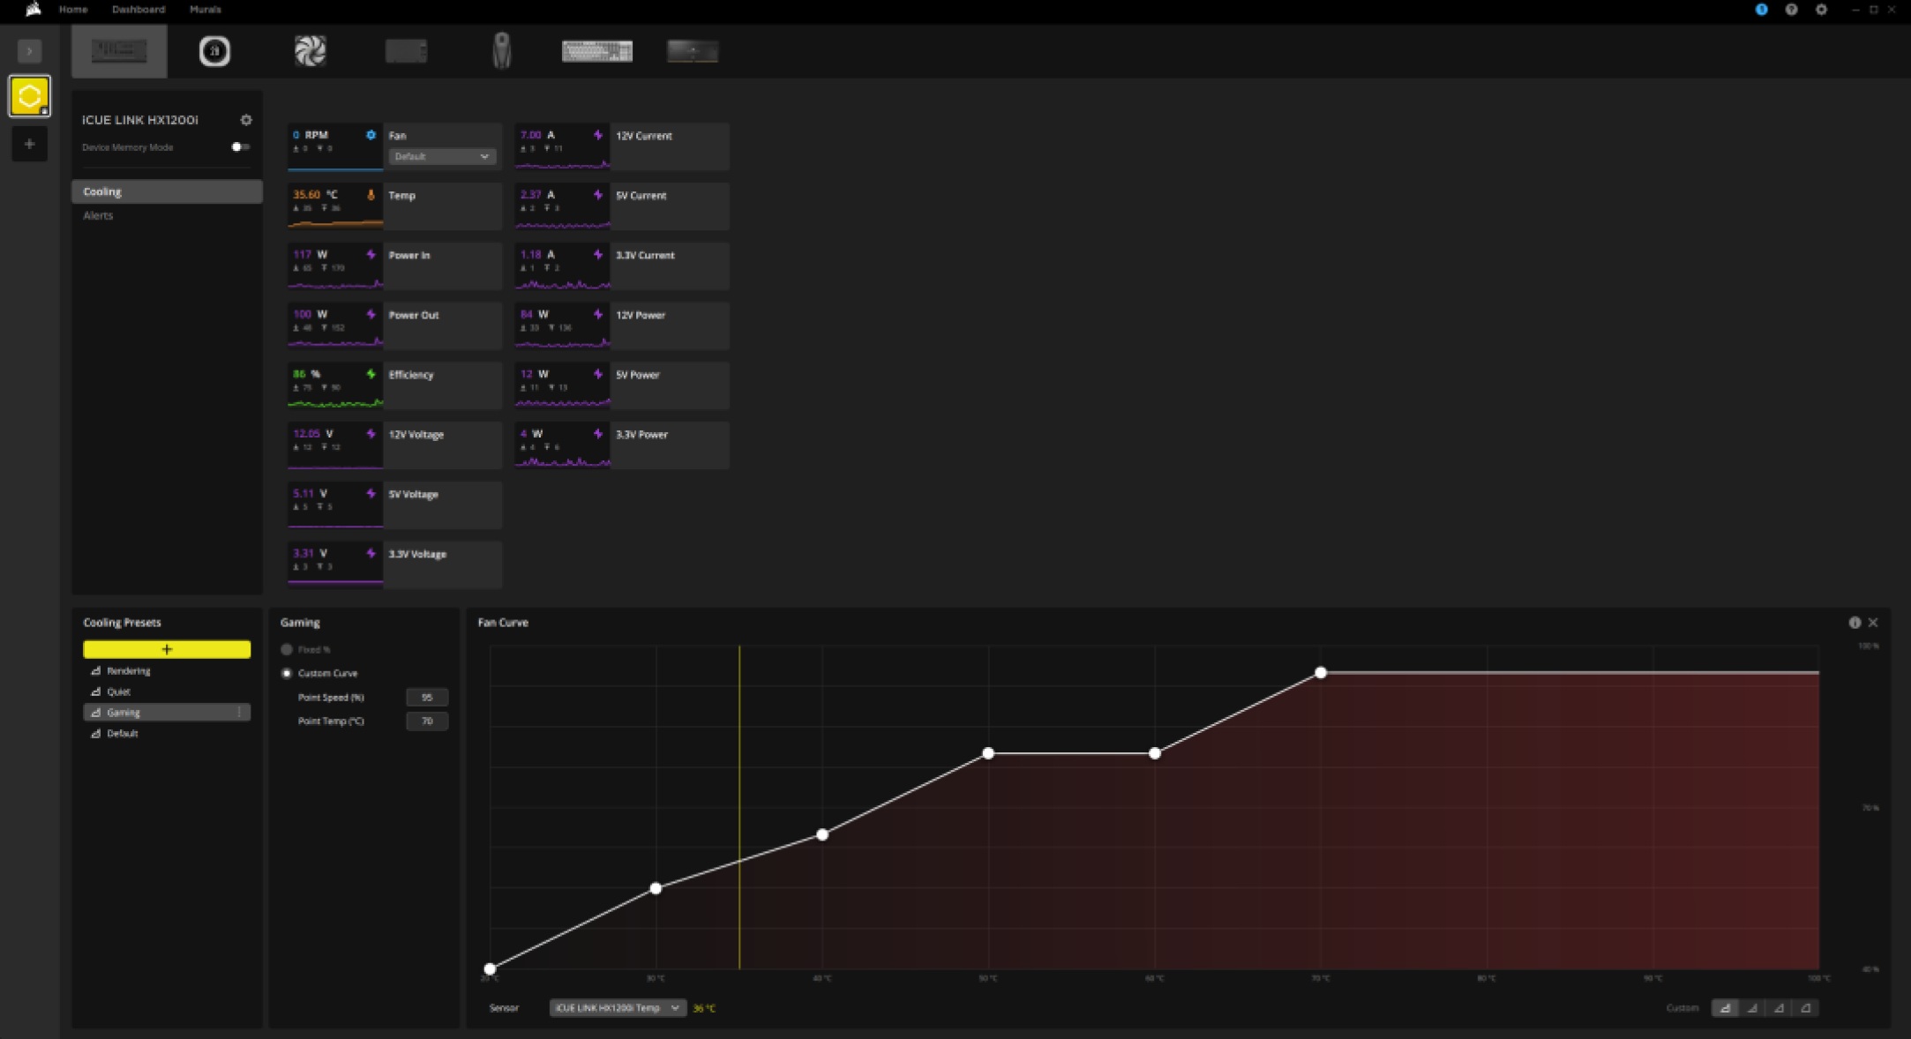Open the Sensor iCUE LINK HX1200i Temp dropdown

tap(617, 1007)
